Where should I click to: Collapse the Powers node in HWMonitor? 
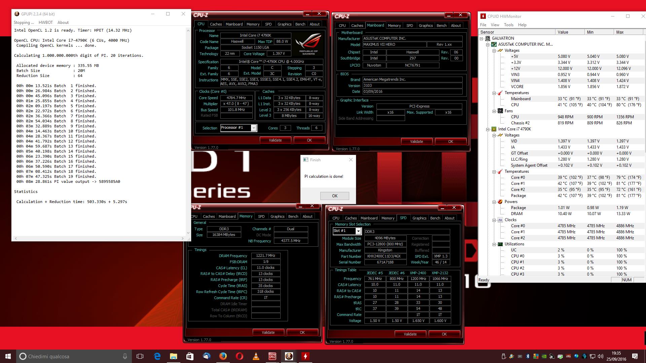494,202
